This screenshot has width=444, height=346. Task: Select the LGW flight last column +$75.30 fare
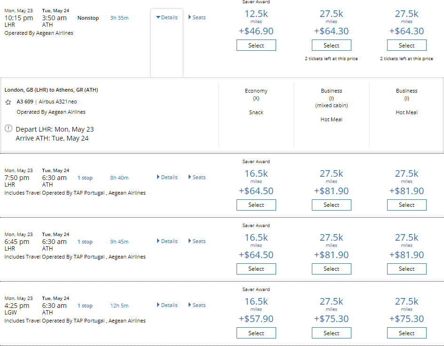[x=407, y=333]
